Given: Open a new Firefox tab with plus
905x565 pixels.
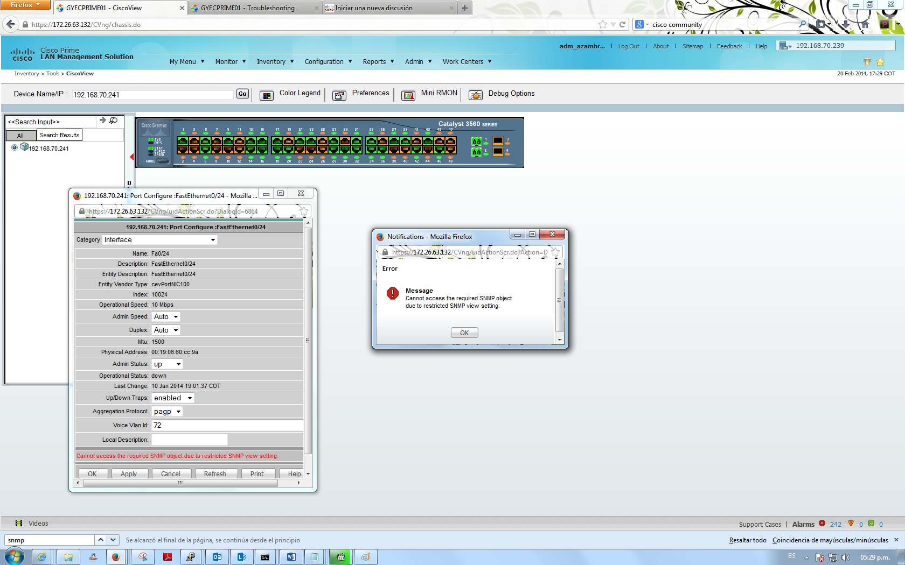Looking at the screenshot, I should [x=465, y=8].
